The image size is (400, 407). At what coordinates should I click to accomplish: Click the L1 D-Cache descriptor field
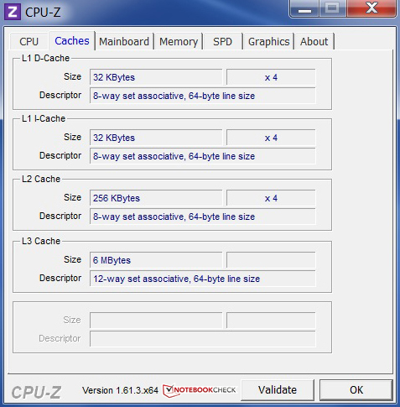point(203,96)
